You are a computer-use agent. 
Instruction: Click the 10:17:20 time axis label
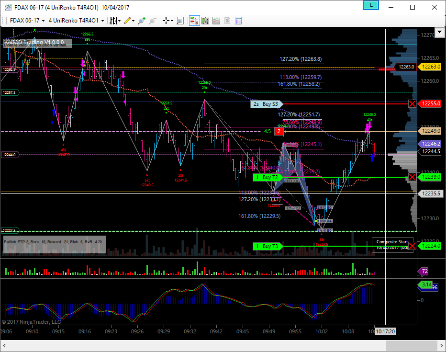pos(385,331)
